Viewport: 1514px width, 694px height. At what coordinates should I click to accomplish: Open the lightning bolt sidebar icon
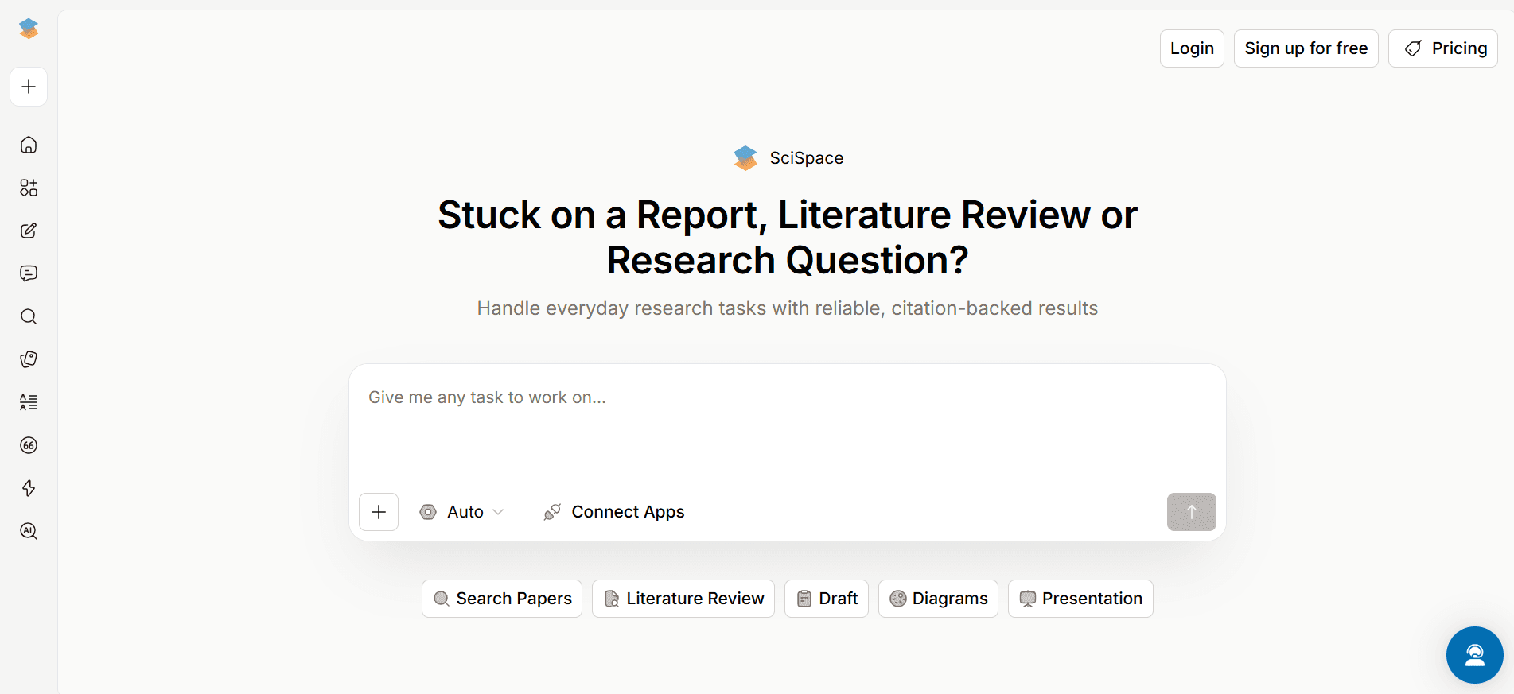pos(29,488)
